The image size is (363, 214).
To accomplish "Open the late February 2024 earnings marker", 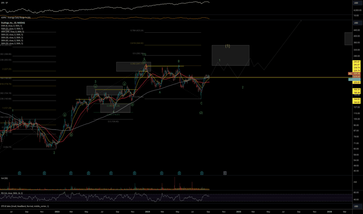I will click(162, 173).
